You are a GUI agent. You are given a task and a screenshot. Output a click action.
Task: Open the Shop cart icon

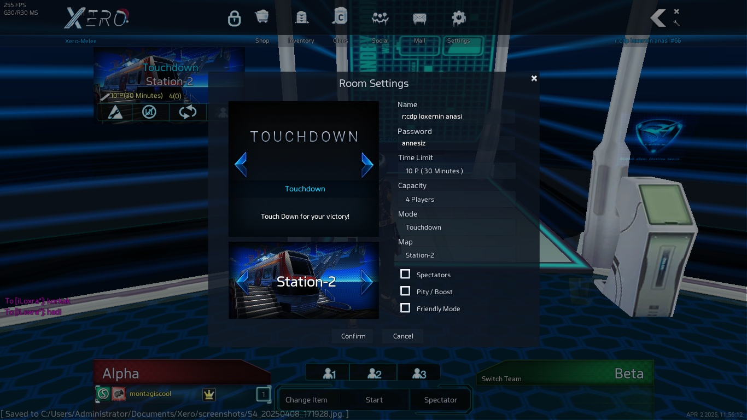(262, 18)
